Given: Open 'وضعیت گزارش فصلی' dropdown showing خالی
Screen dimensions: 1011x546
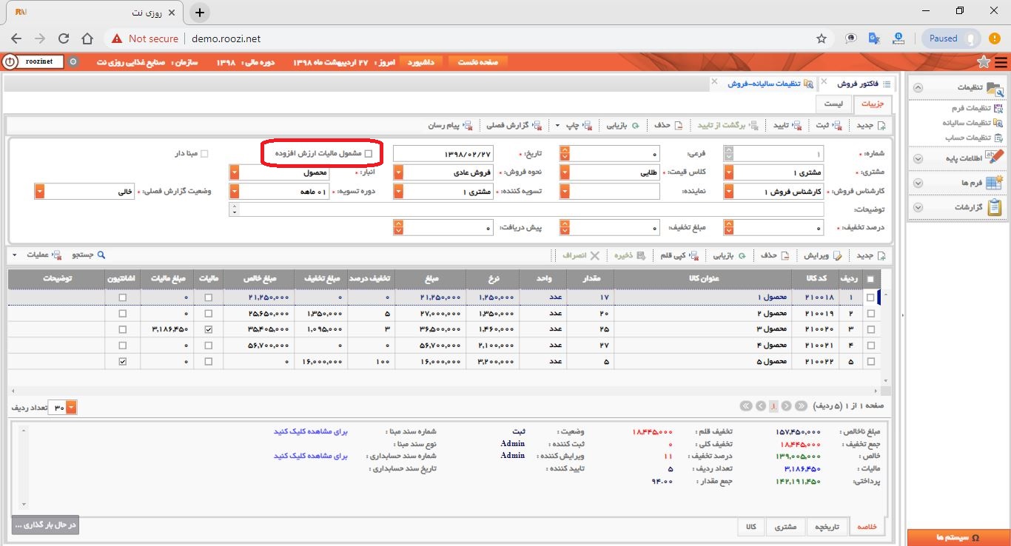Looking at the screenshot, I should (39, 192).
